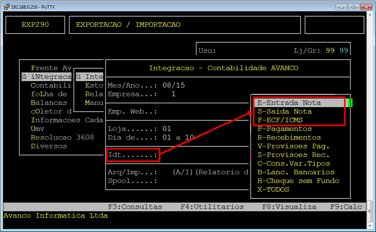This screenshot has width=376, height=232.
Task: Click the Loja field value 01
Action: click(x=167, y=129)
